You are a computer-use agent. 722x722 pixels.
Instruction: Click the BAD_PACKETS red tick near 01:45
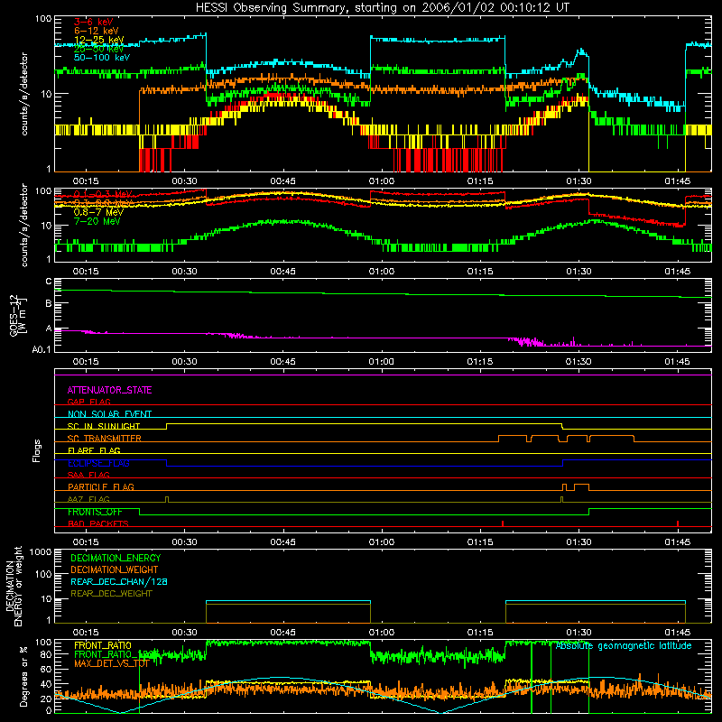[678, 523]
